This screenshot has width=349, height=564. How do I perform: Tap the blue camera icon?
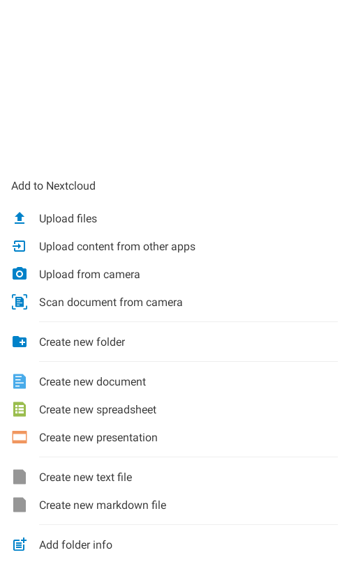[20, 274]
